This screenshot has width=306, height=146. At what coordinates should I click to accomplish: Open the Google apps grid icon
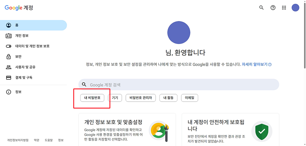(x=284, y=7)
